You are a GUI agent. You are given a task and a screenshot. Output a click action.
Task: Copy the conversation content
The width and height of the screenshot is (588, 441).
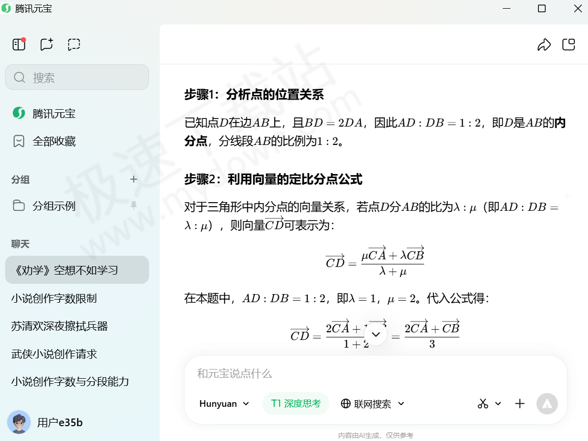[569, 44]
